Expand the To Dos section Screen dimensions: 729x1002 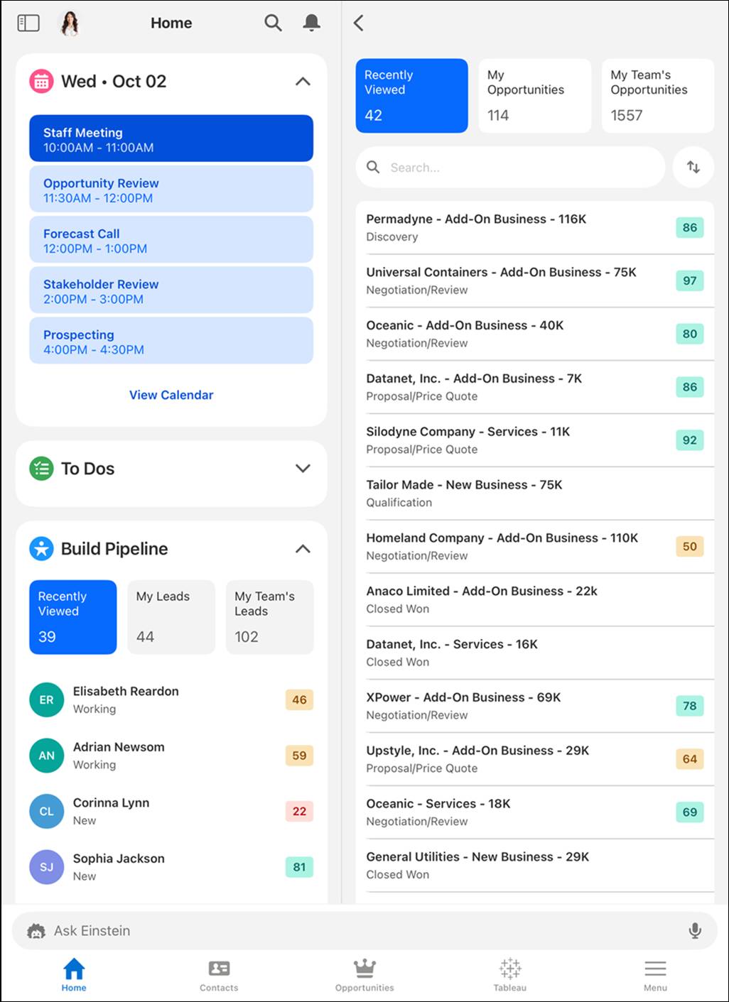[303, 469]
